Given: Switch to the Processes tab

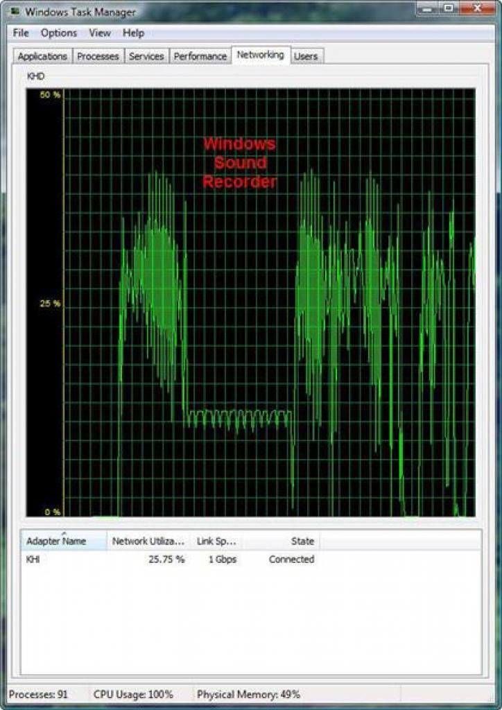Looking at the screenshot, I should (x=98, y=56).
